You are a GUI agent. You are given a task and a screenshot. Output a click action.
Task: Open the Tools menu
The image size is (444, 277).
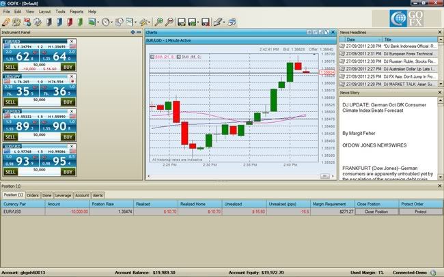click(61, 12)
